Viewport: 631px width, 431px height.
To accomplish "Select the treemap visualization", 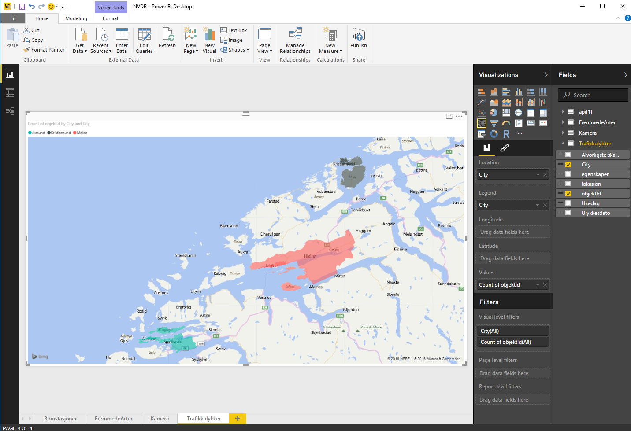I will [x=506, y=113].
